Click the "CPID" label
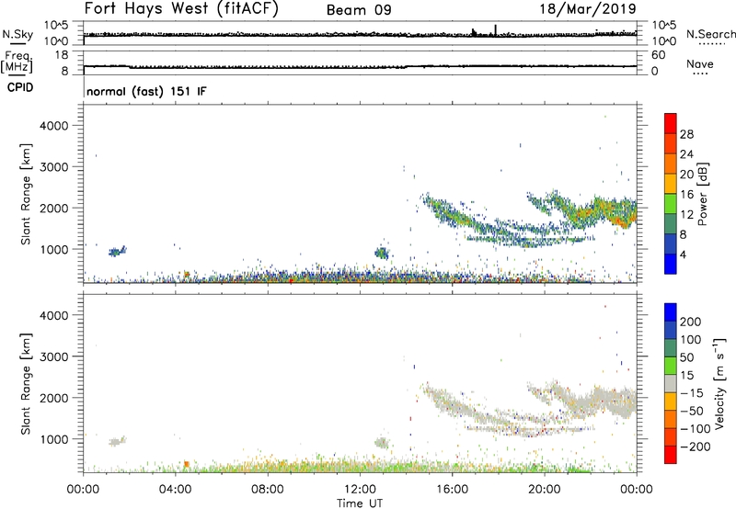The image size is (736, 509). pos(20,87)
